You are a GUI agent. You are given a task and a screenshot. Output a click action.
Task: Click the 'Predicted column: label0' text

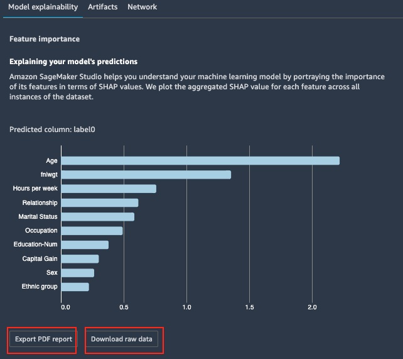point(52,129)
